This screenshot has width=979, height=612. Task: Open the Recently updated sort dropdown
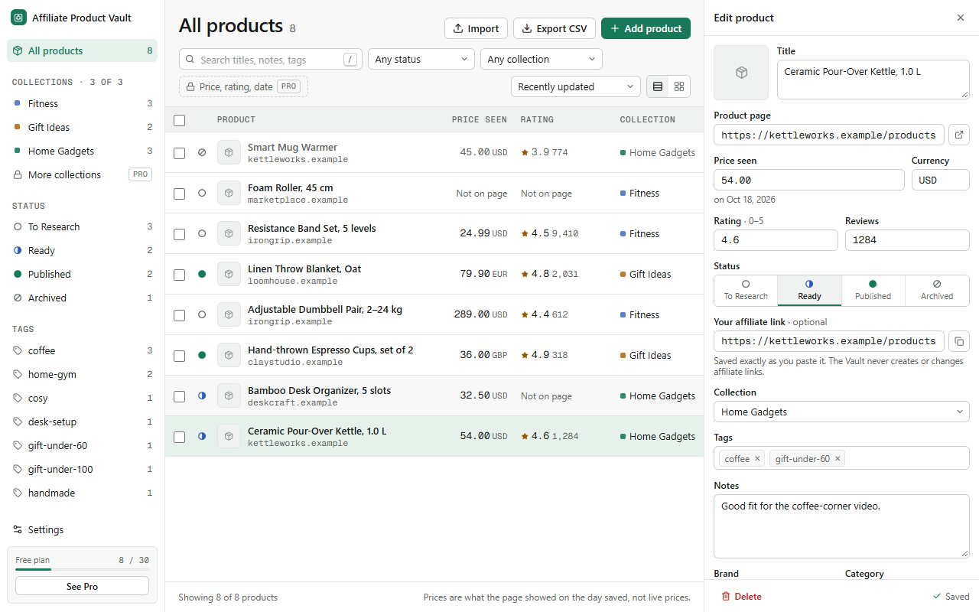click(576, 86)
